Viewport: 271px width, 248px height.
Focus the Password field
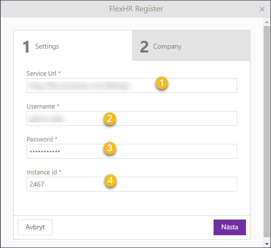point(132,151)
